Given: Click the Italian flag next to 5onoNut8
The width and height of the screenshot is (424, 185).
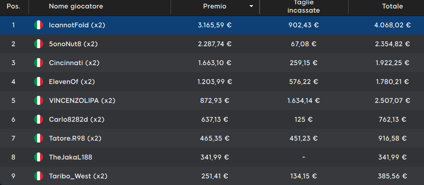Looking at the screenshot, I should pos(38,44).
